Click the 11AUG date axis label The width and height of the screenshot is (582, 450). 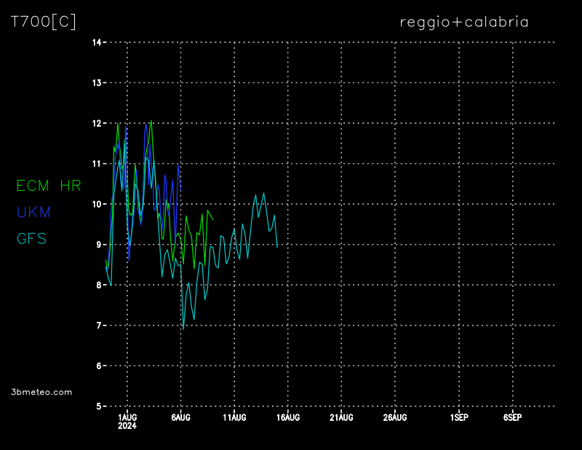[x=234, y=417]
